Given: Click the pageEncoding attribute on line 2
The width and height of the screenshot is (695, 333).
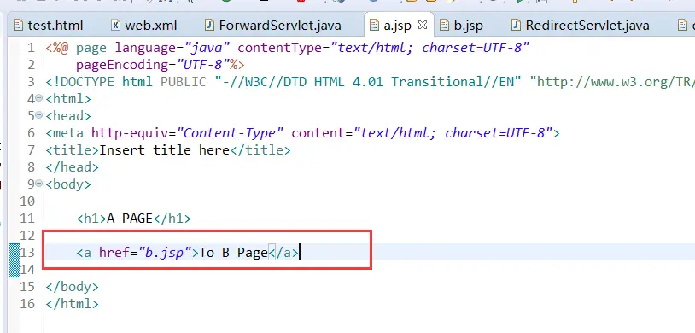Looking at the screenshot, I should tap(123, 65).
